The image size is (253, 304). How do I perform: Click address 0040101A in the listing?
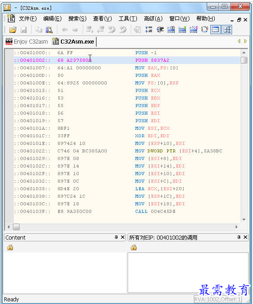32,128
